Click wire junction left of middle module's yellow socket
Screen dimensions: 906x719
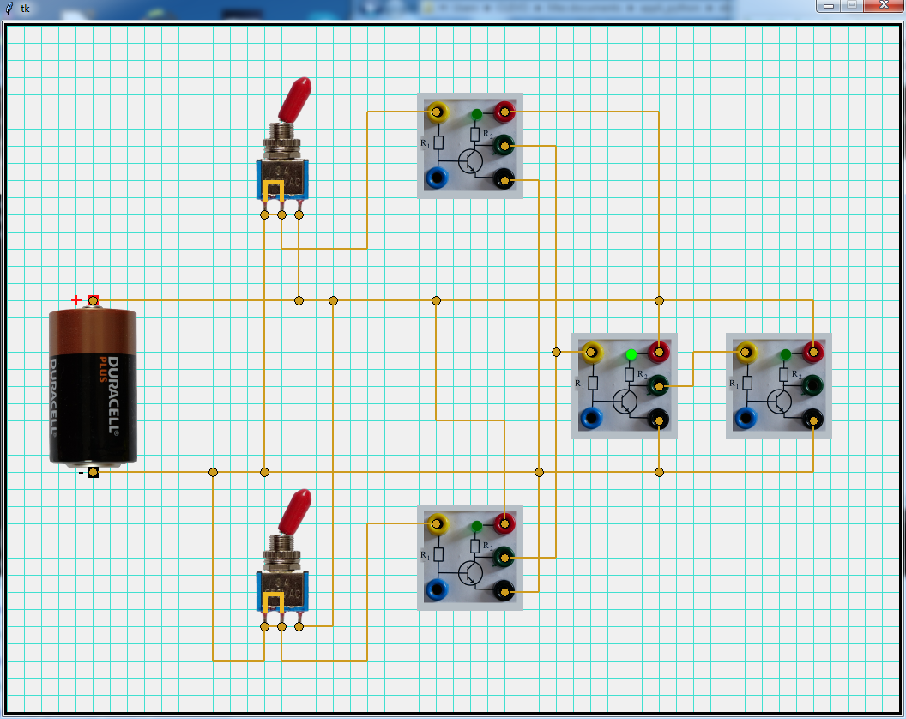tap(556, 352)
